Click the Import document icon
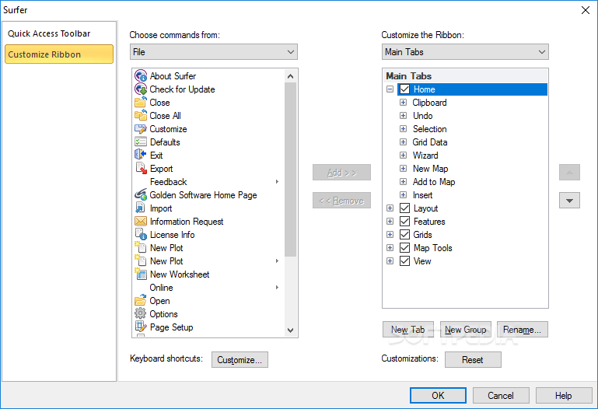The image size is (598, 409). click(141, 208)
